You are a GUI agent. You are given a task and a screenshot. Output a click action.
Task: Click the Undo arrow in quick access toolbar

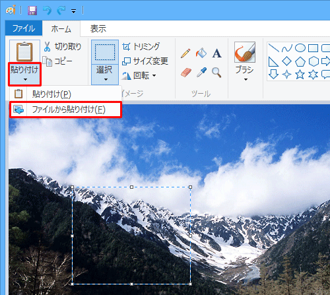(47, 11)
